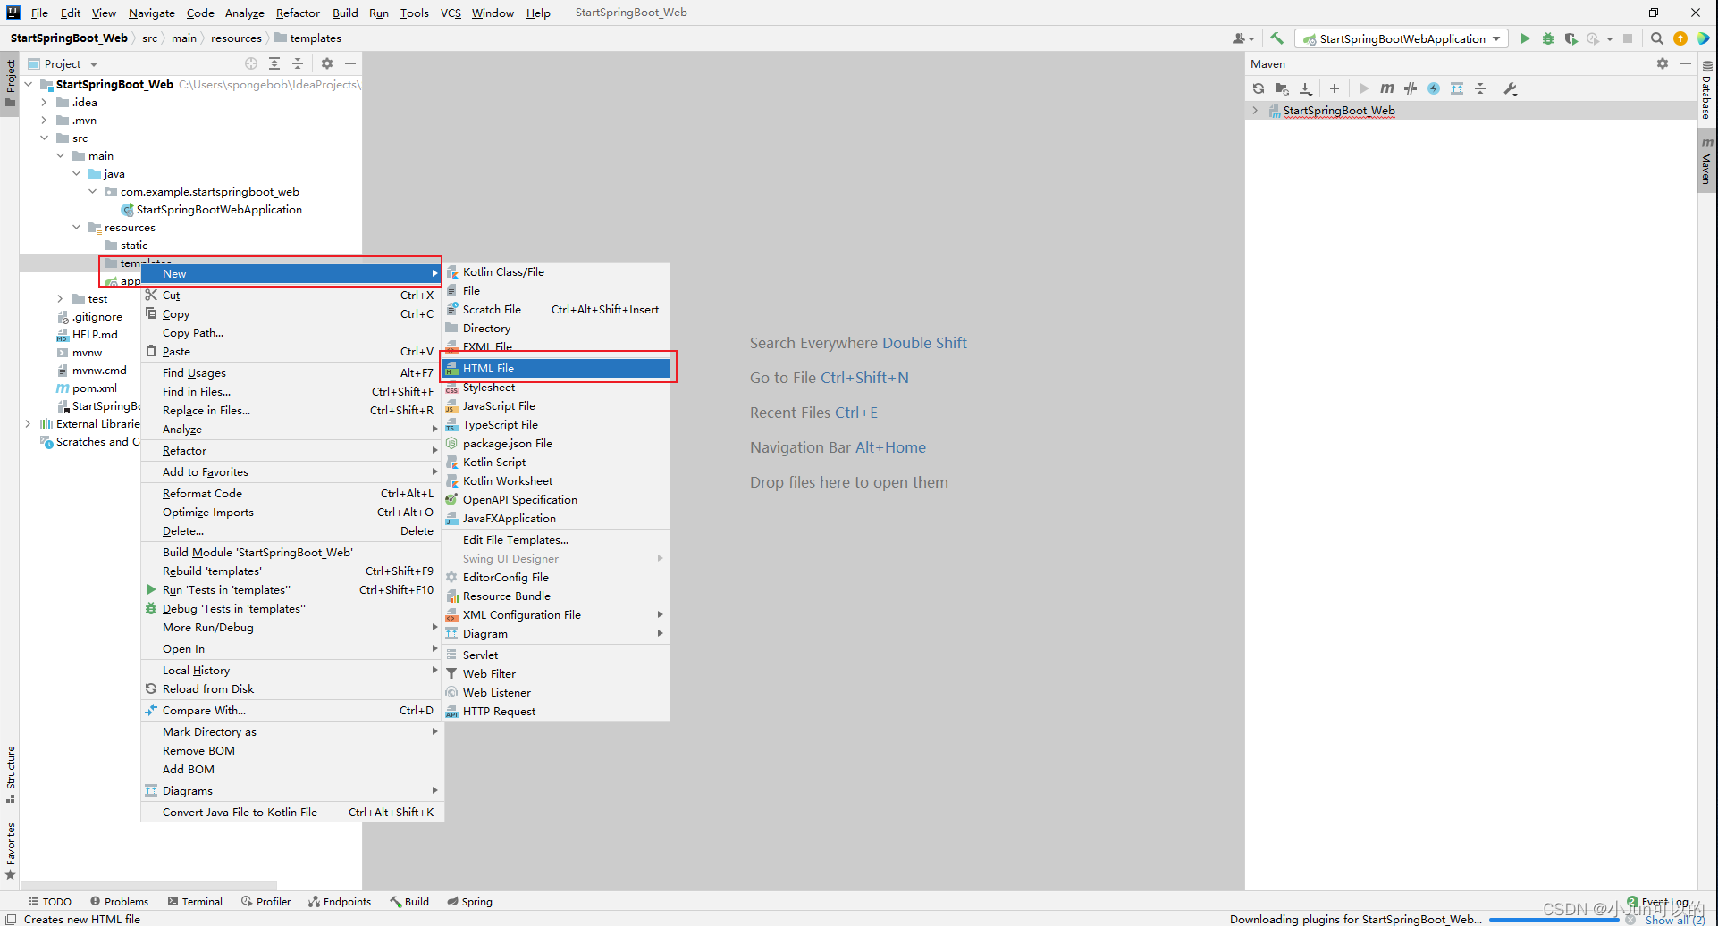Collapse all in Maven toolbar
This screenshot has width=1718, height=926.
[x=1480, y=88]
